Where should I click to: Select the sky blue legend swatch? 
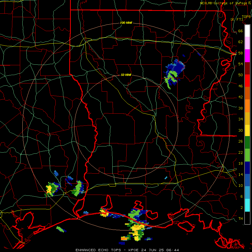247,193
